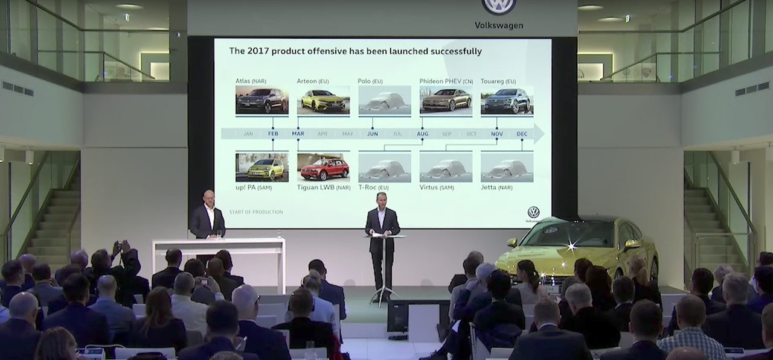Click the speaker at the center lectern
The image size is (773, 360).
[x=382, y=246]
